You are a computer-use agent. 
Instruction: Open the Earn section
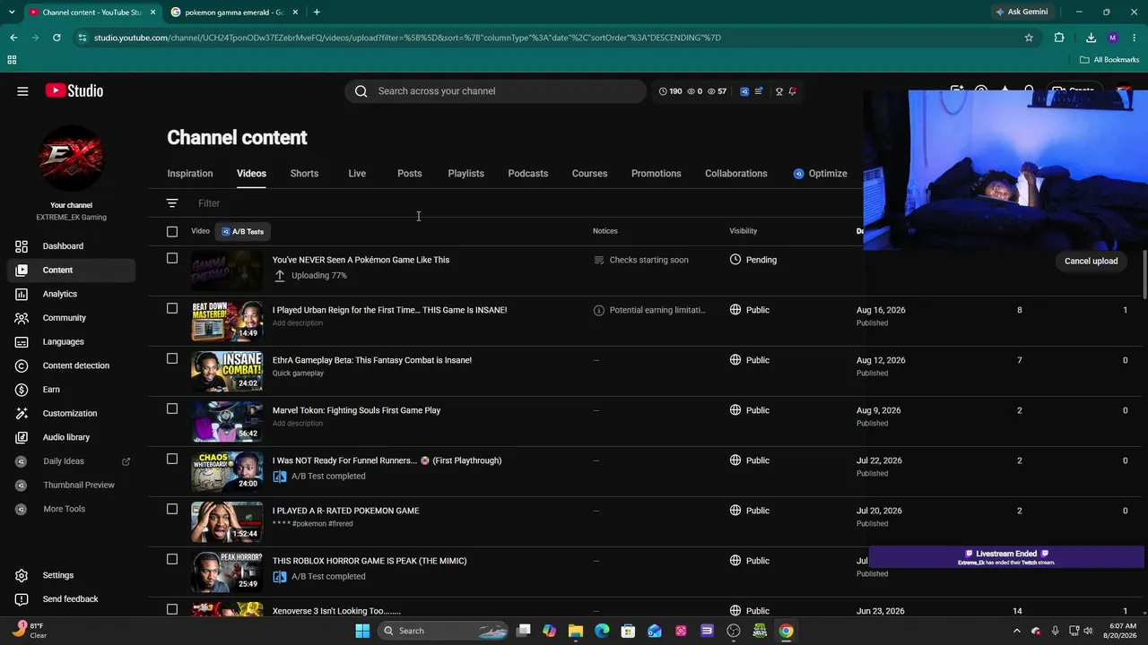click(51, 390)
